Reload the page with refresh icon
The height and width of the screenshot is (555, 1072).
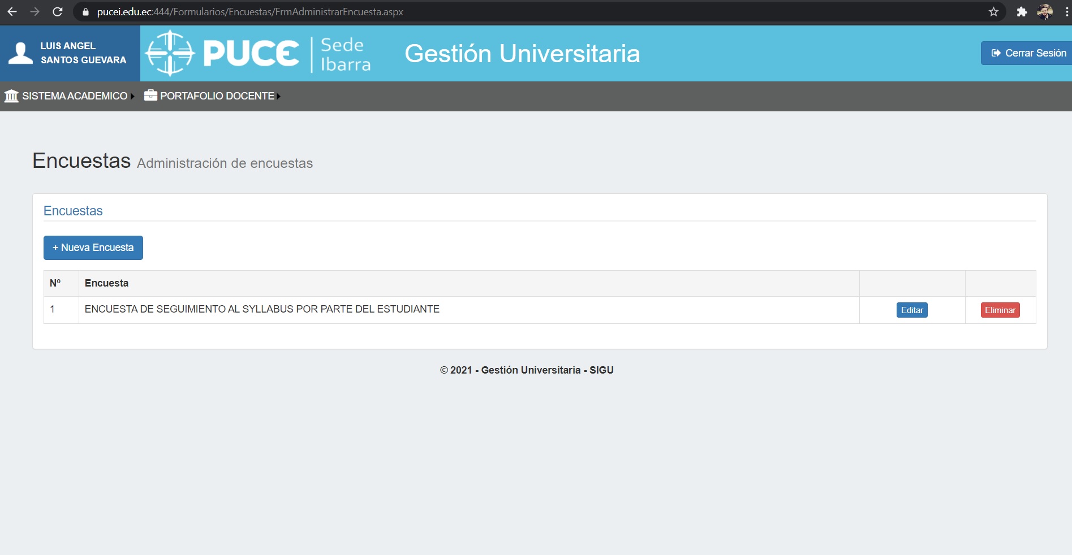click(57, 12)
